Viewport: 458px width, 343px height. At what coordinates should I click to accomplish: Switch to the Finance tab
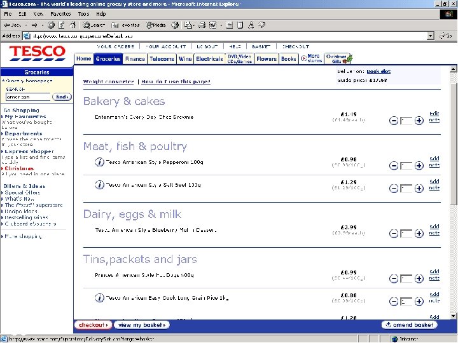click(x=135, y=59)
